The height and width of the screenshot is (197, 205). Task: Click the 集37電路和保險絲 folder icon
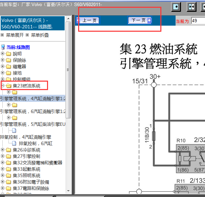pyautogui.click(x=8, y=188)
